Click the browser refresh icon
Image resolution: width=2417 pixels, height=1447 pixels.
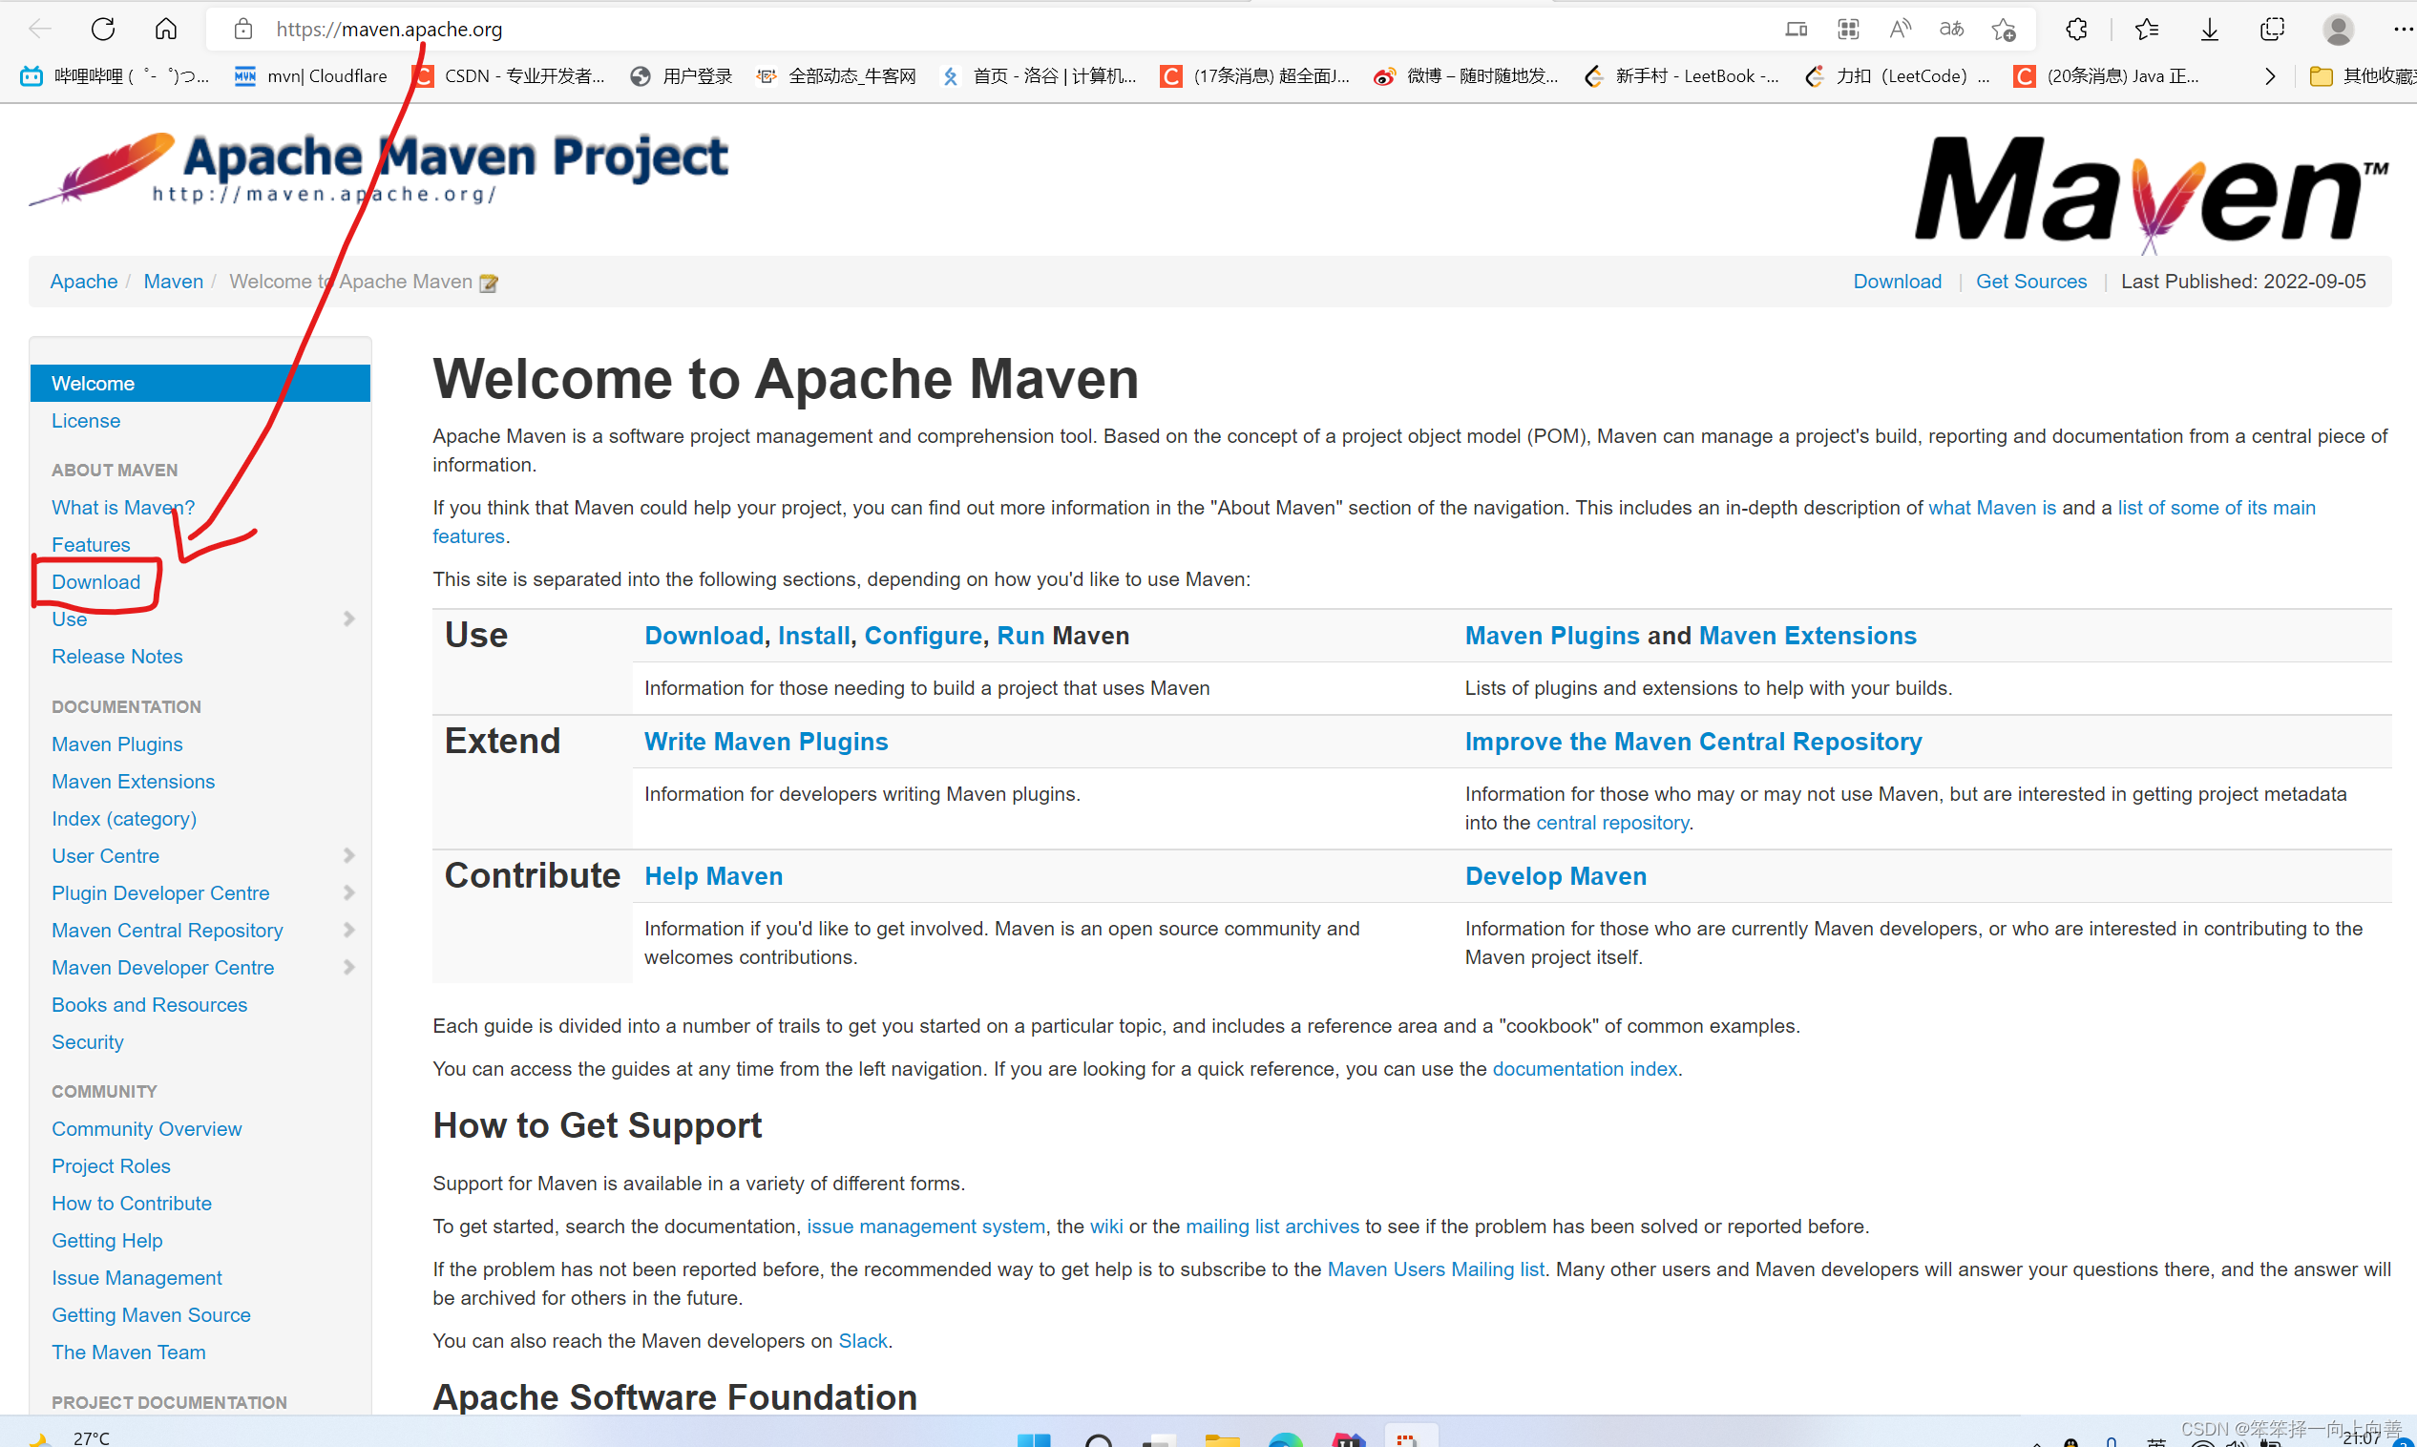(x=103, y=29)
